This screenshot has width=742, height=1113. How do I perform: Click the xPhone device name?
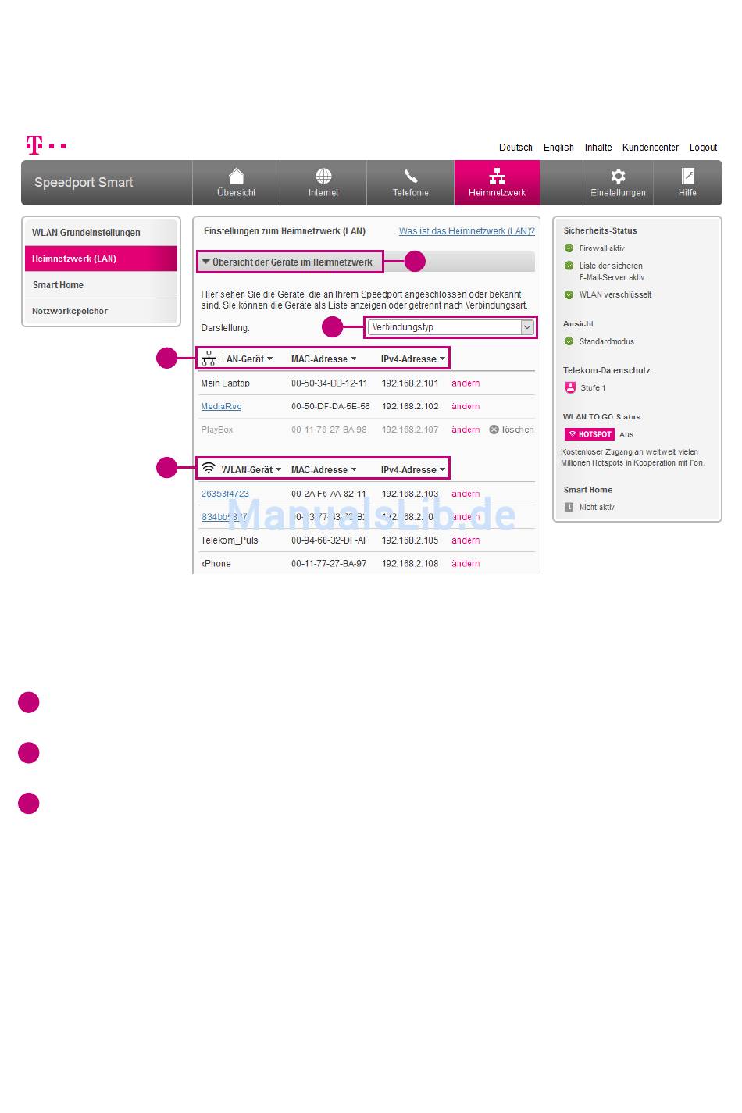(216, 564)
